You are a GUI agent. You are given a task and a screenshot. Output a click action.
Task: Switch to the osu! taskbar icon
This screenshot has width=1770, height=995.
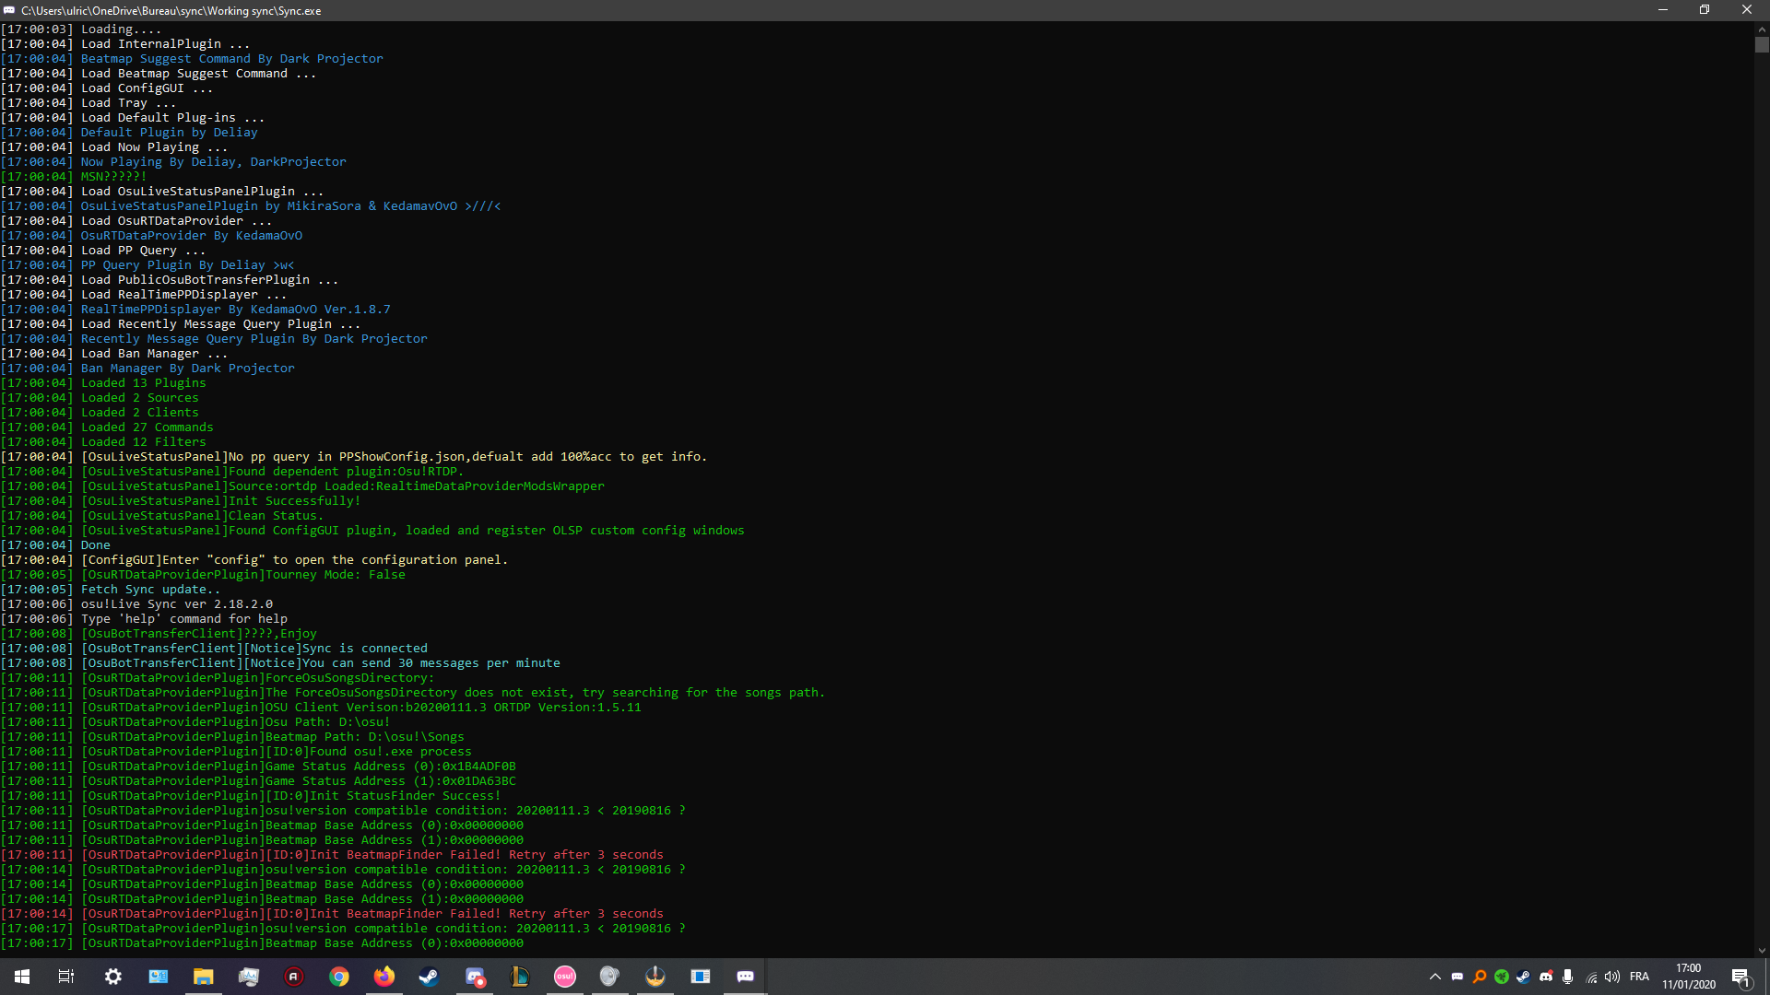565,977
